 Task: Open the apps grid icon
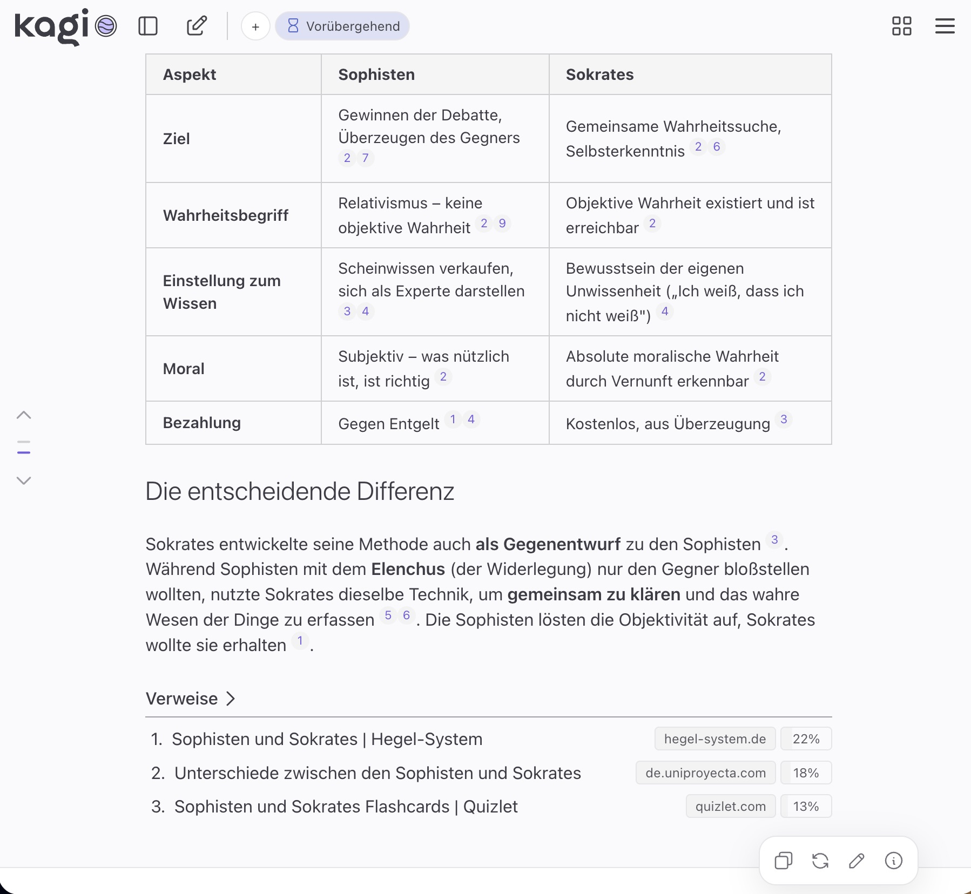(901, 26)
